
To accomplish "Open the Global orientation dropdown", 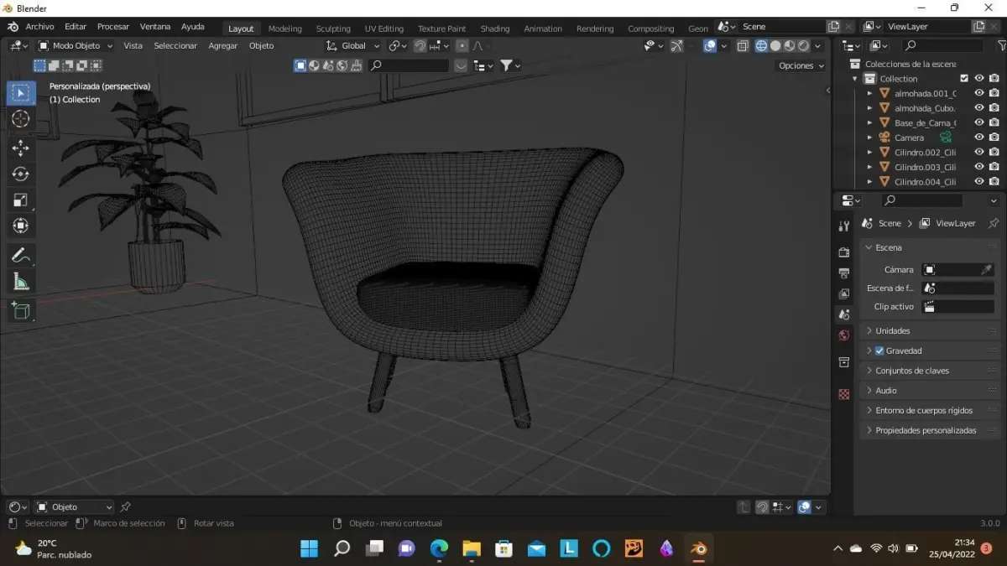I will pyautogui.click(x=353, y=46).
